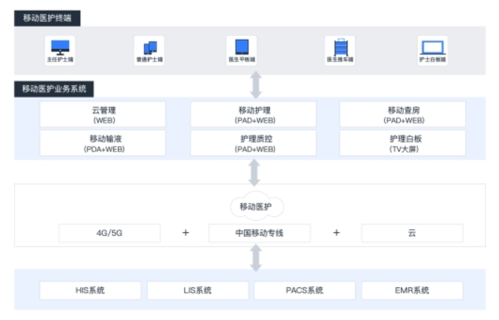Open the 云管理 (WEB) module
This screenshot has height=320, width=499.
(x=103, y=114)
